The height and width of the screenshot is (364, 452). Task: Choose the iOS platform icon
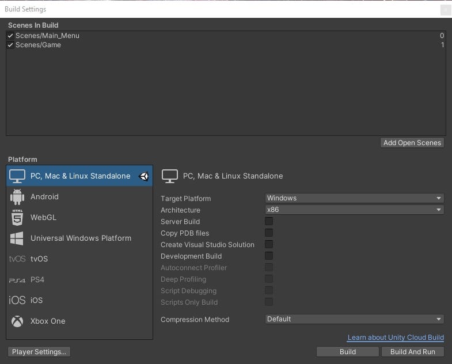(x=17, y=300)
